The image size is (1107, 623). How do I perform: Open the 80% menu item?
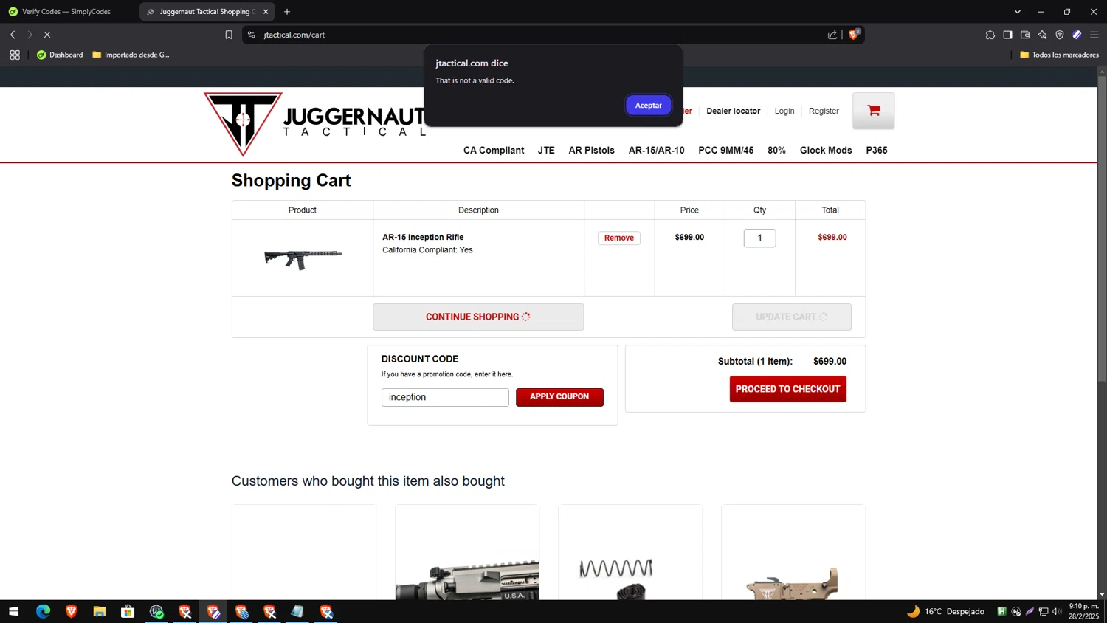click(776, 150)
